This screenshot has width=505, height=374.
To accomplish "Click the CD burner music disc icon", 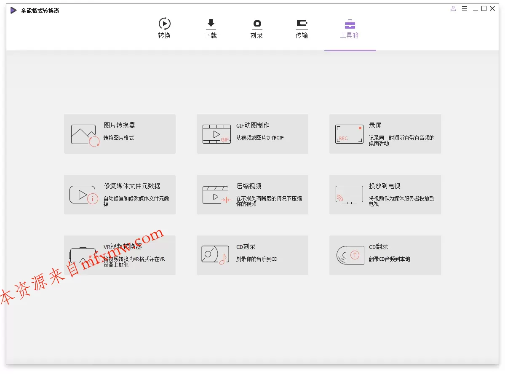I will click(x=215, y=255).
